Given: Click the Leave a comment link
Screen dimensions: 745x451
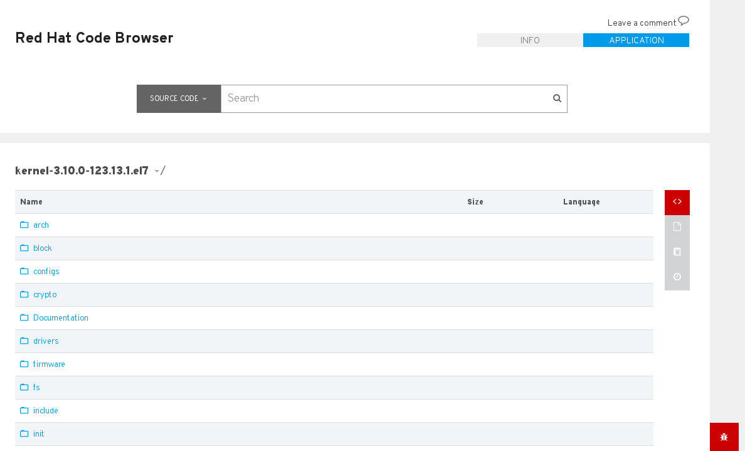Looking at the screenshot, I should [640, 23].
